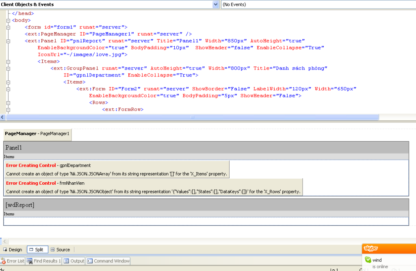Click the Error List warning icon

(3, 261)
